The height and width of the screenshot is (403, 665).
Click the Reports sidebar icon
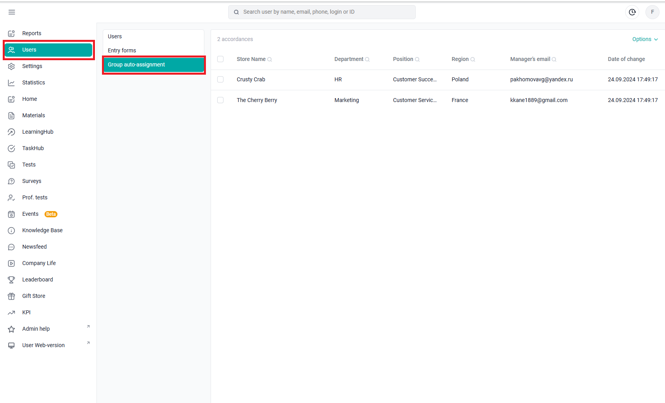pos(11,34)
